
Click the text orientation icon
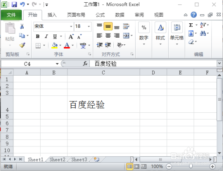tap(120, 45)
